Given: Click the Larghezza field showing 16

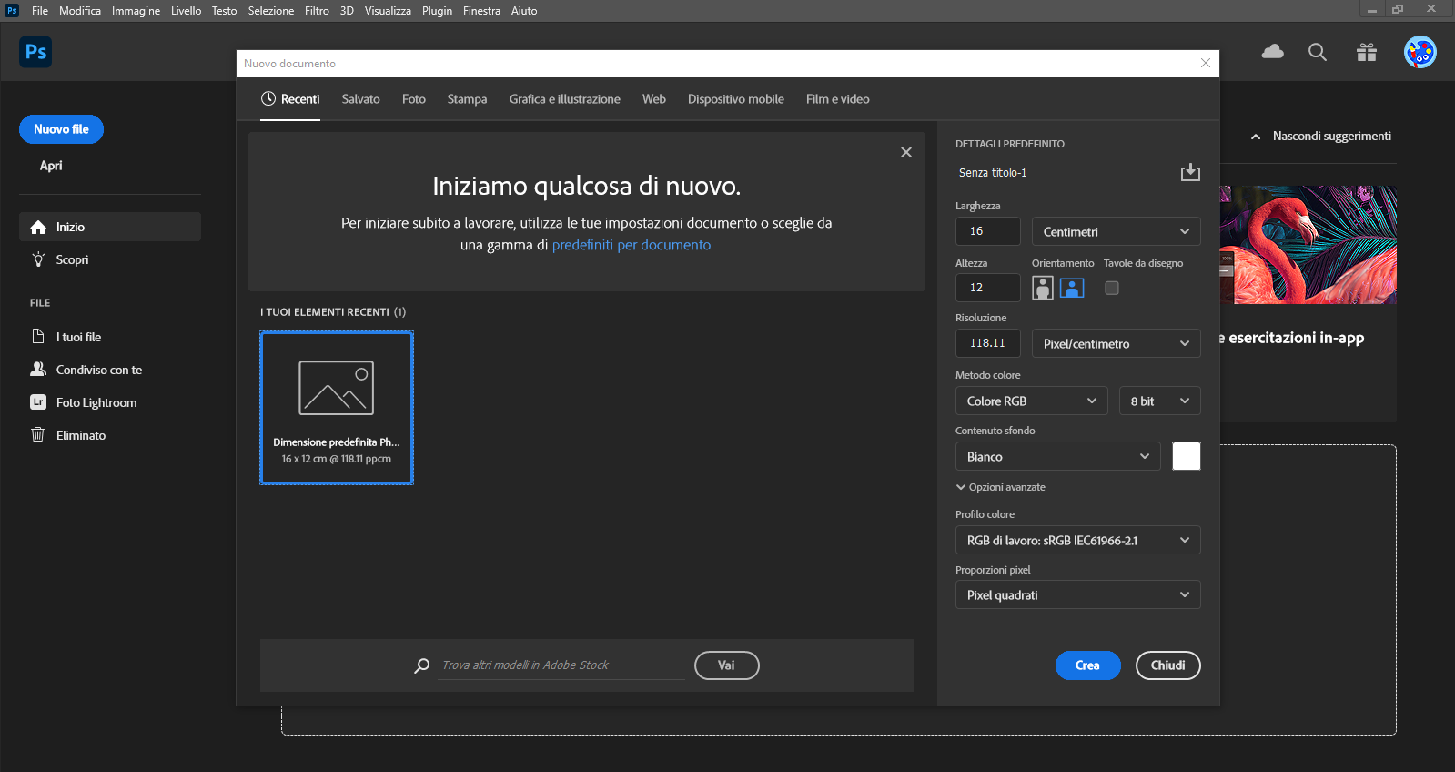Looking at the screenshot, I should (988, 231).
